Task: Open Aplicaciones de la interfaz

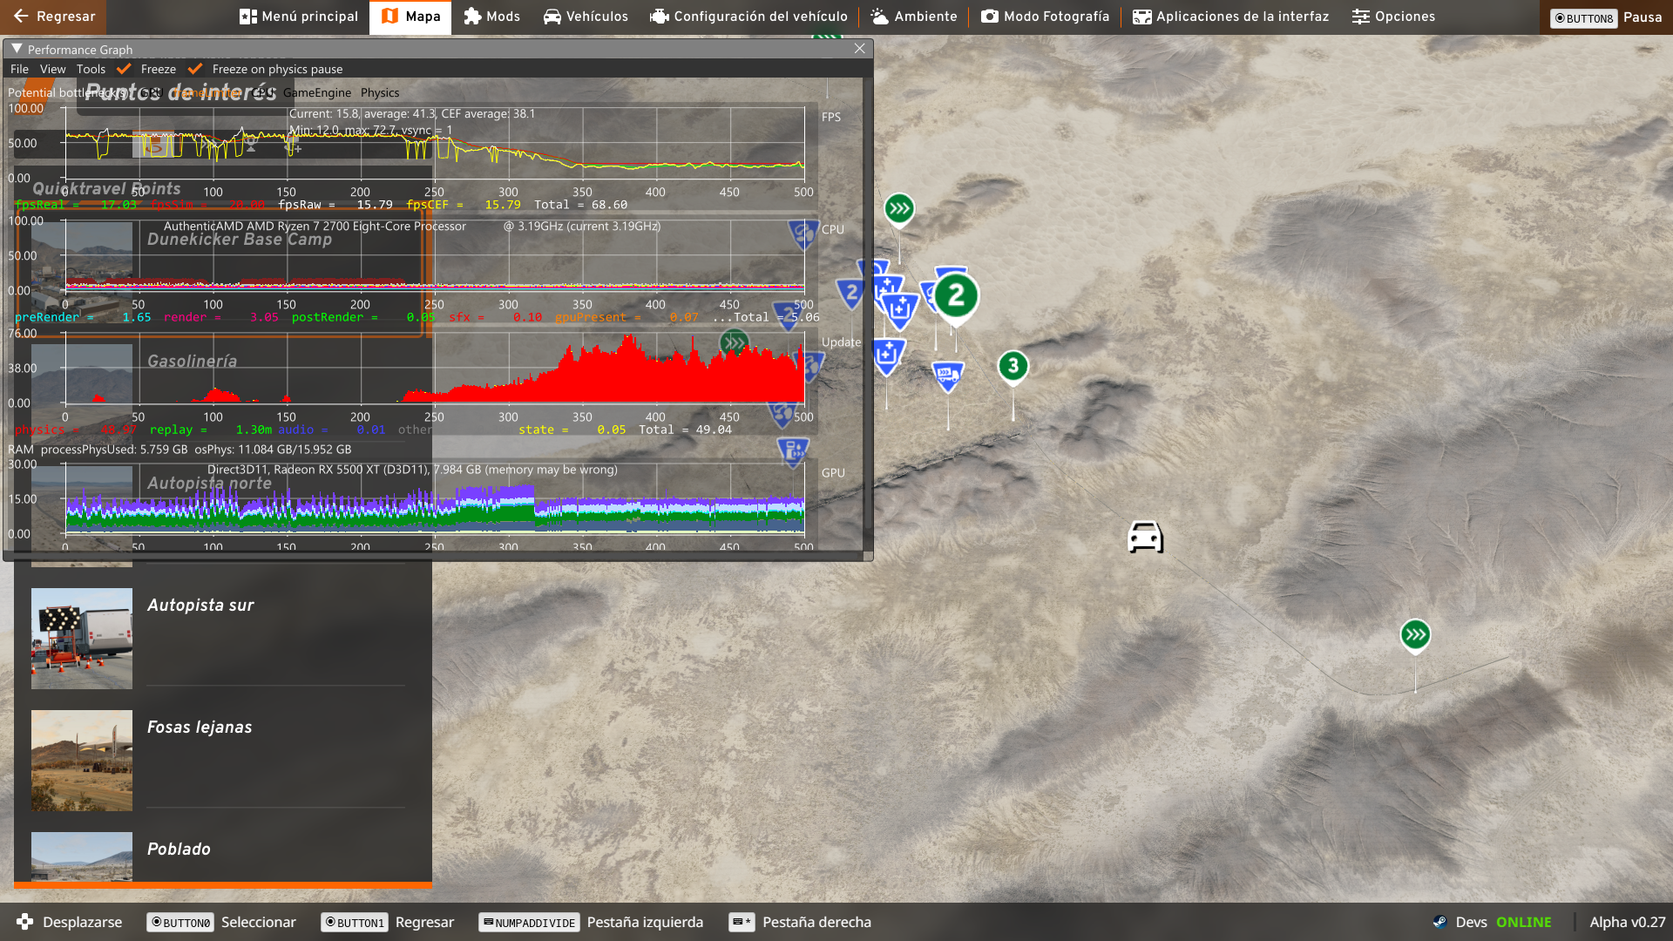Action: click(1230, 17)
